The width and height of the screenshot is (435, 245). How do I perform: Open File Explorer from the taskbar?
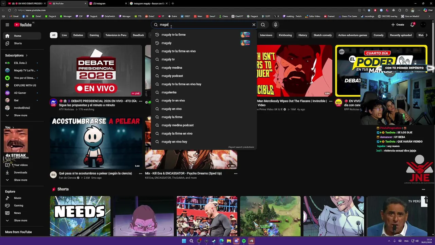229,241
